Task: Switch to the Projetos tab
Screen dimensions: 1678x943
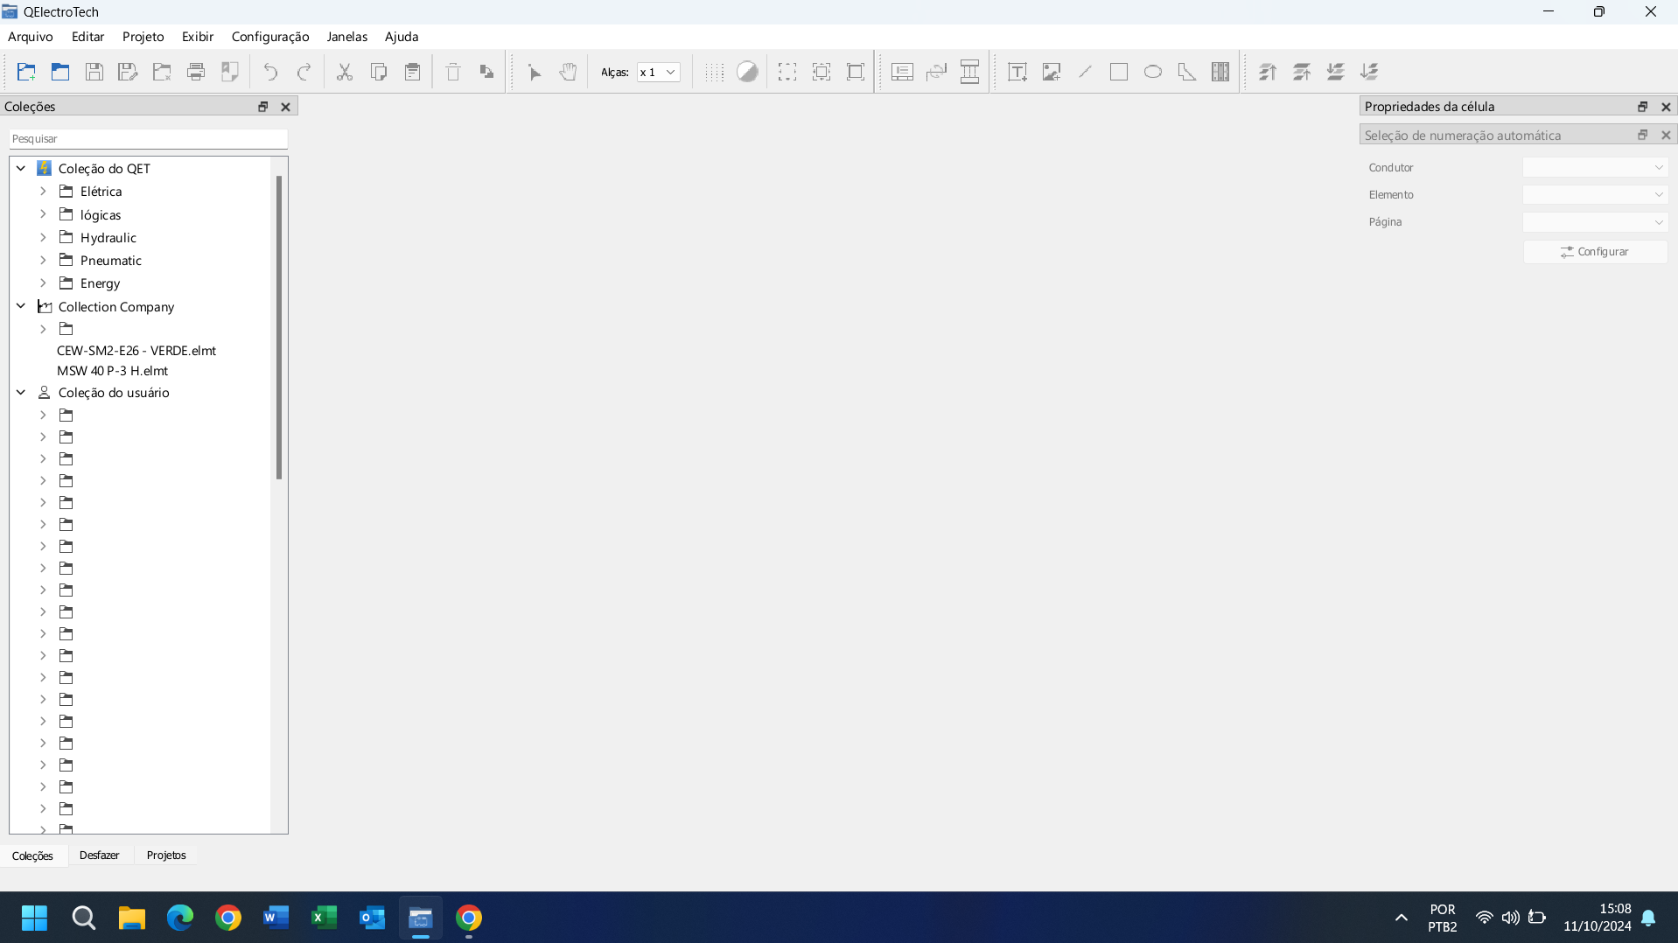Action: click(x=166, y=855)
